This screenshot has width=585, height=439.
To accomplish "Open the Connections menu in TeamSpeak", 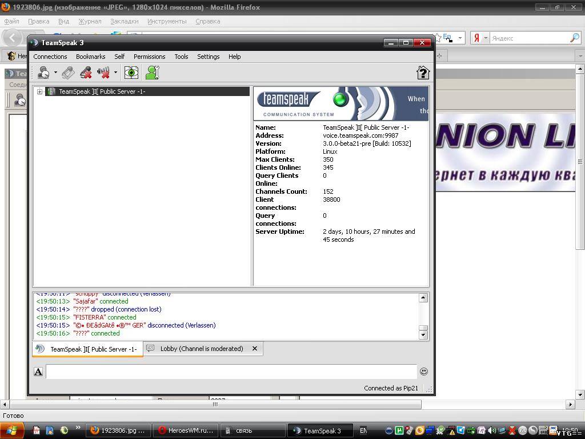I will coord(50,57).
